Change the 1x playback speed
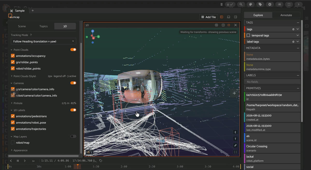The height and width of the screenshot is (170, 311). coord(33,161)
